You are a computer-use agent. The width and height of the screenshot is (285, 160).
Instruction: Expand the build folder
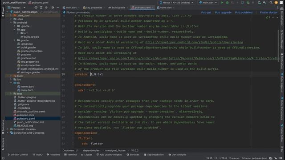[x=11, y=76]
